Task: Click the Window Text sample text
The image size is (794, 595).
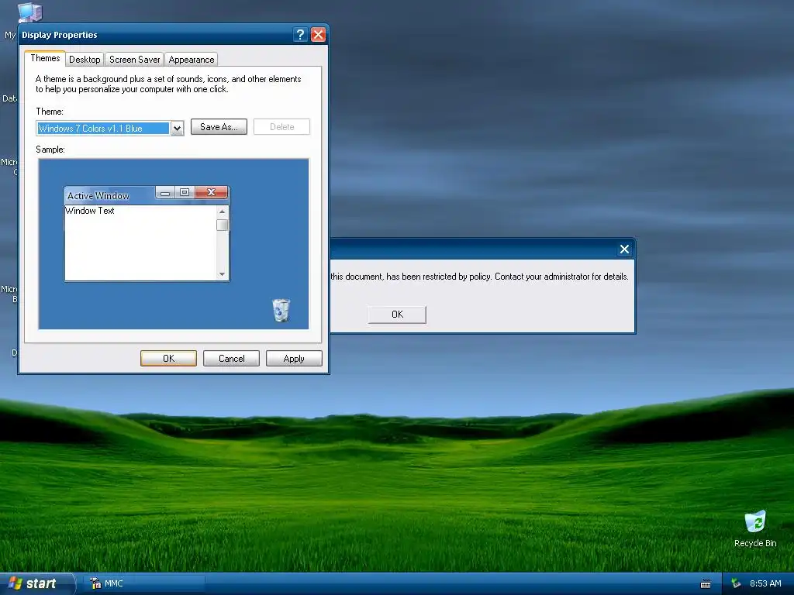Action: tap(90, 211)
